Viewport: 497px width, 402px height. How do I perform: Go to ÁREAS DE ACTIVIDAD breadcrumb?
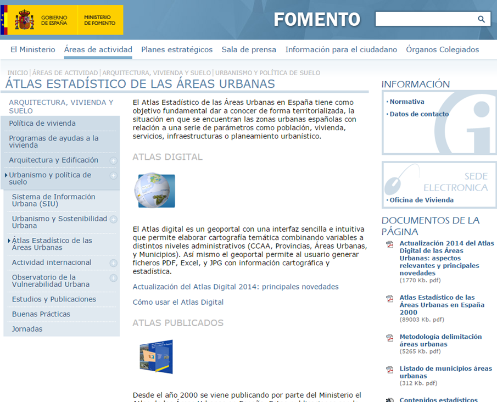pos(65,73)
